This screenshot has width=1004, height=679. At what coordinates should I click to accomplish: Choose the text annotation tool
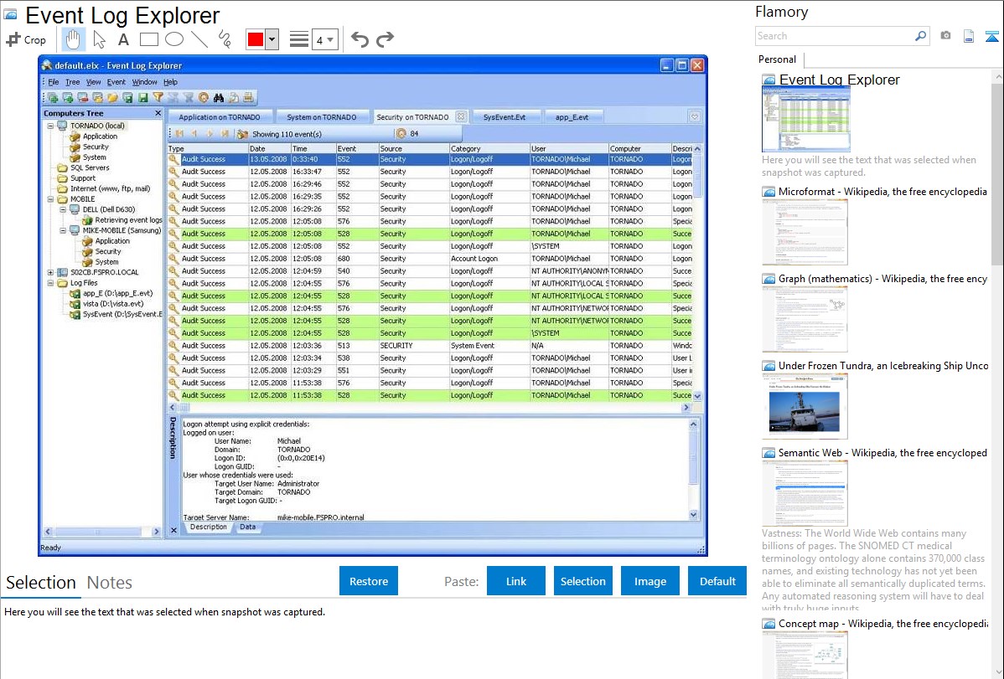coord(123,39)
